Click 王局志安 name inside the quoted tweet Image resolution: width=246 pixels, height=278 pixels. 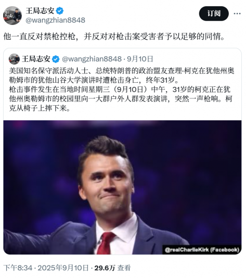pyautogui.click(x=36, y=59)
